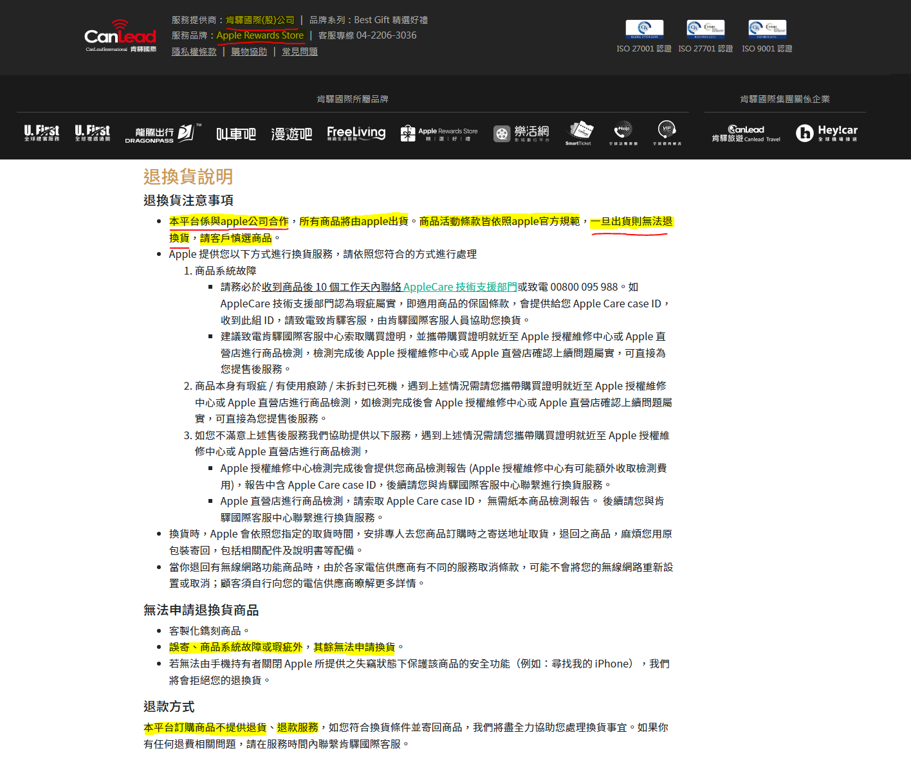Open the FreeLiving brand logo
The width and height of the screenshot is (911, 762).
356,133
